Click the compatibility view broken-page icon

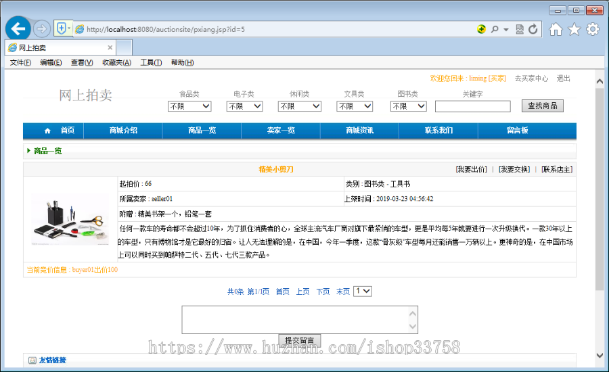520,29
